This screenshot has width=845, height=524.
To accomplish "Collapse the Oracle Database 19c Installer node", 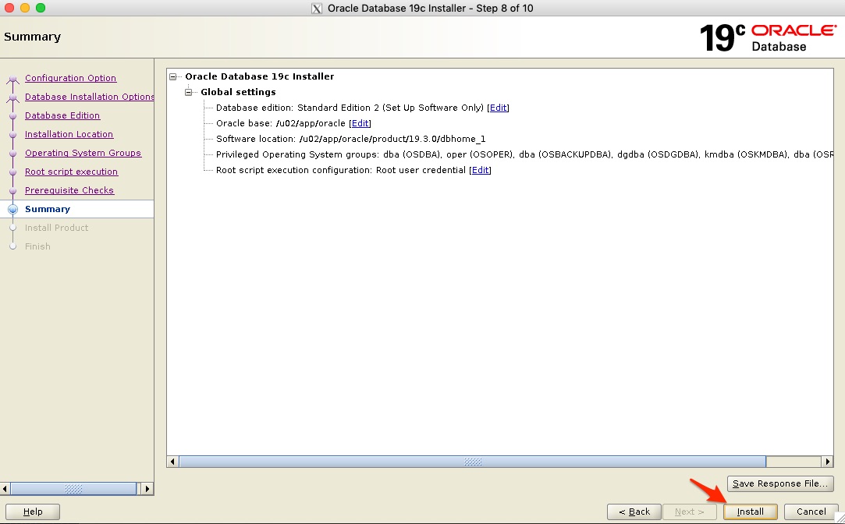I will pyautogui.click(x=173, y=76).
